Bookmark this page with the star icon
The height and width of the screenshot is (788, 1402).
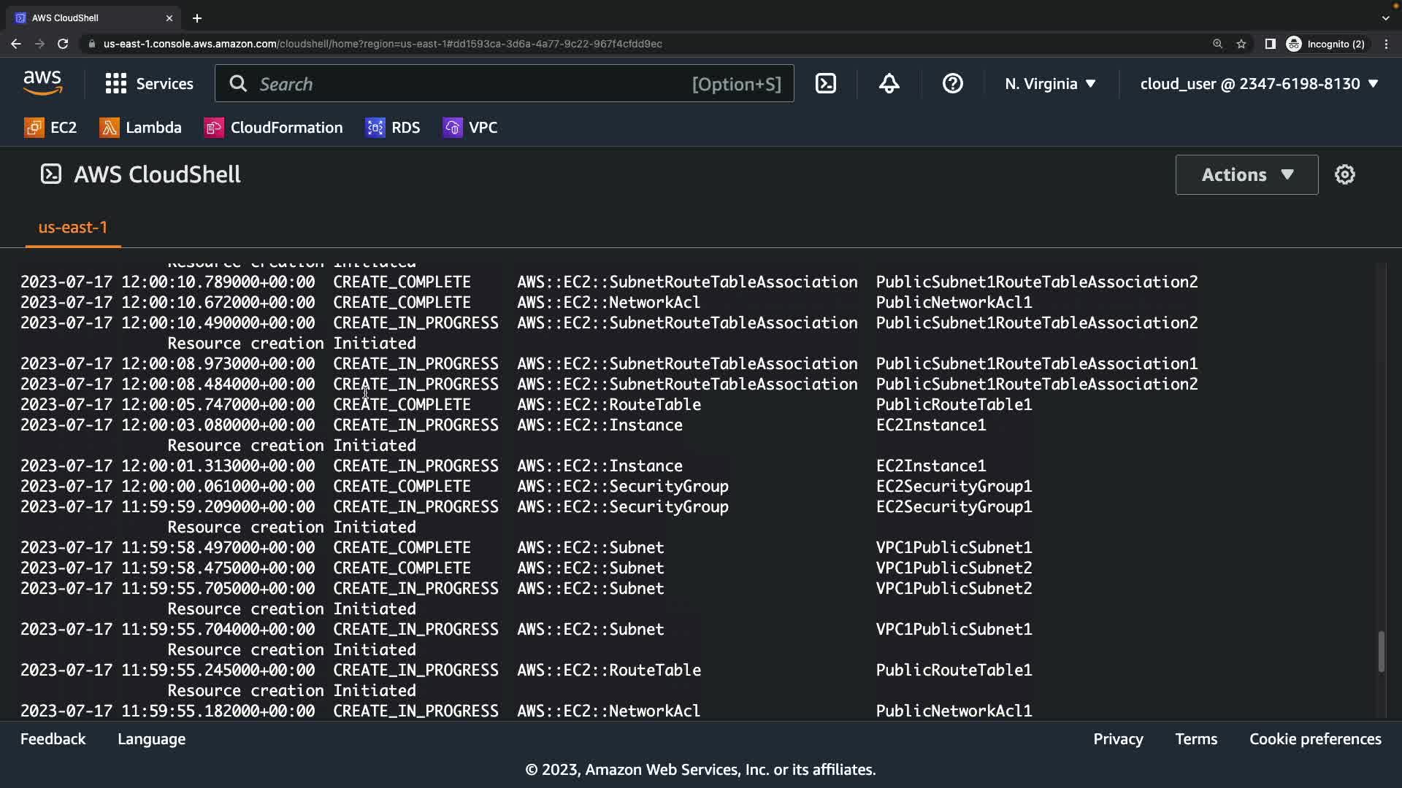(1241, 44)
